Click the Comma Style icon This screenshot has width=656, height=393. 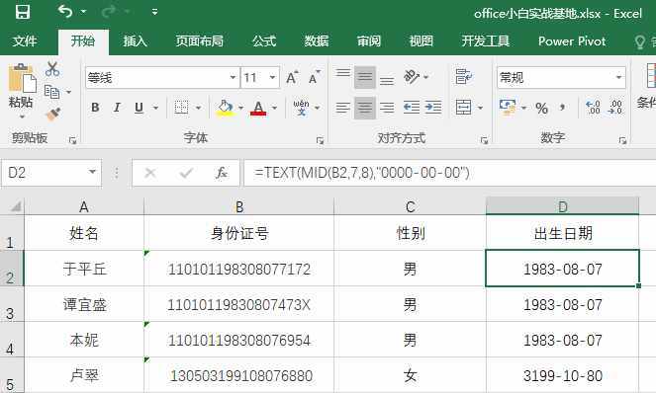coord(563,109)
